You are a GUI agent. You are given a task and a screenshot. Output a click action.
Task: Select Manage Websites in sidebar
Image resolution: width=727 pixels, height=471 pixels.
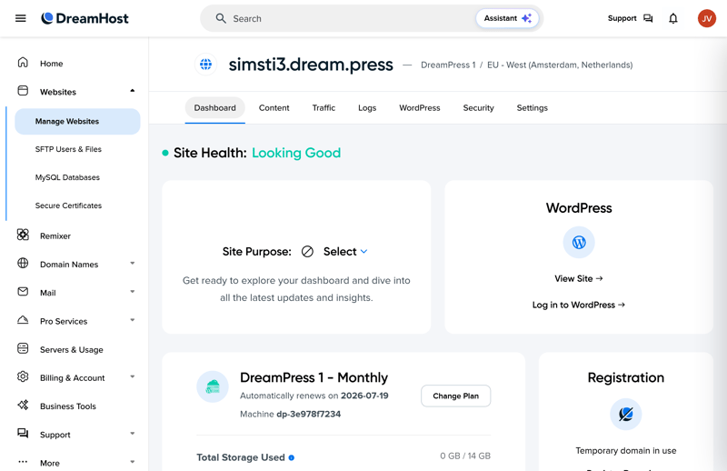77,121
